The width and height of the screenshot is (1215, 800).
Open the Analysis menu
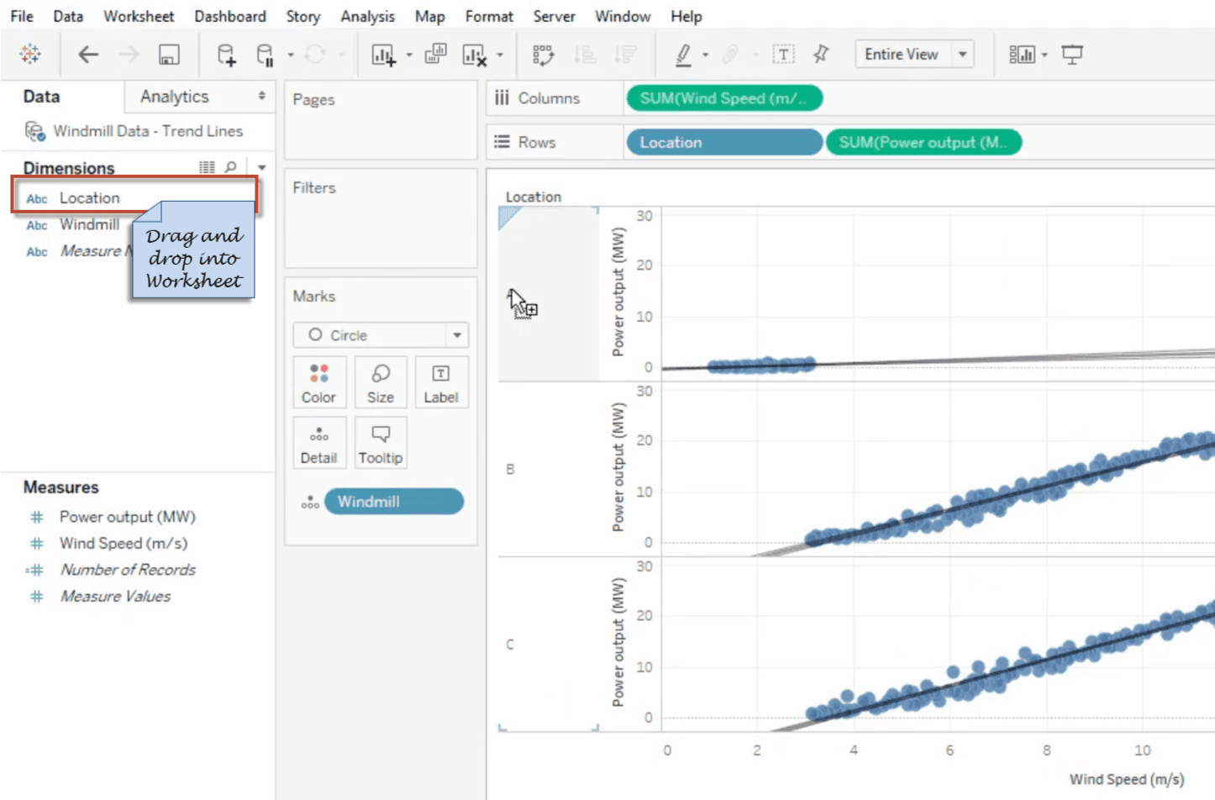click(367, 16)
